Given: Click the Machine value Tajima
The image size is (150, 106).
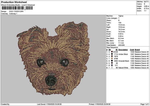Looking at the screenshot, I should (121, 16).
